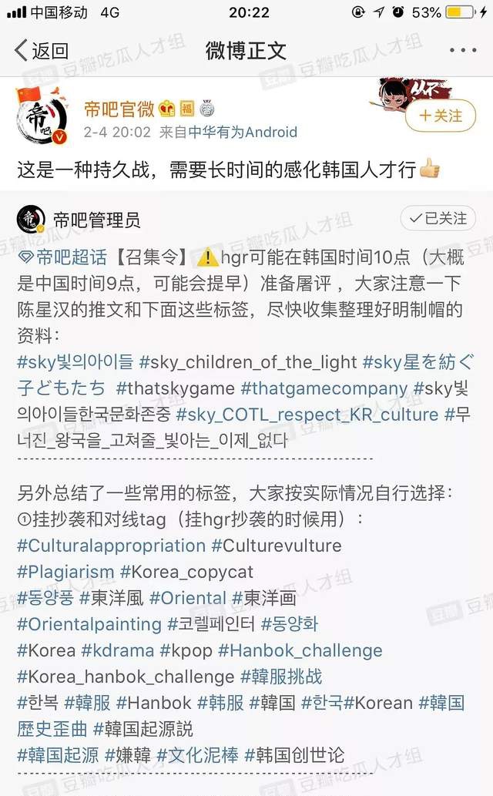
Task: Open hashtag #文化泥棒
Action: (x=197, y=755)
